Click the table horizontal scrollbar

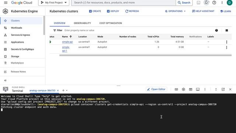[145, 55]
